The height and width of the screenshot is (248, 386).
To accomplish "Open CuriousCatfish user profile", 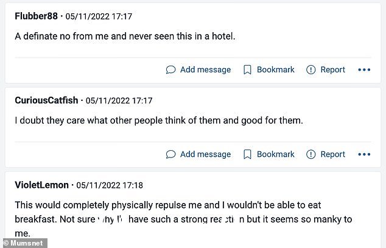I will (x=46, y=100).
